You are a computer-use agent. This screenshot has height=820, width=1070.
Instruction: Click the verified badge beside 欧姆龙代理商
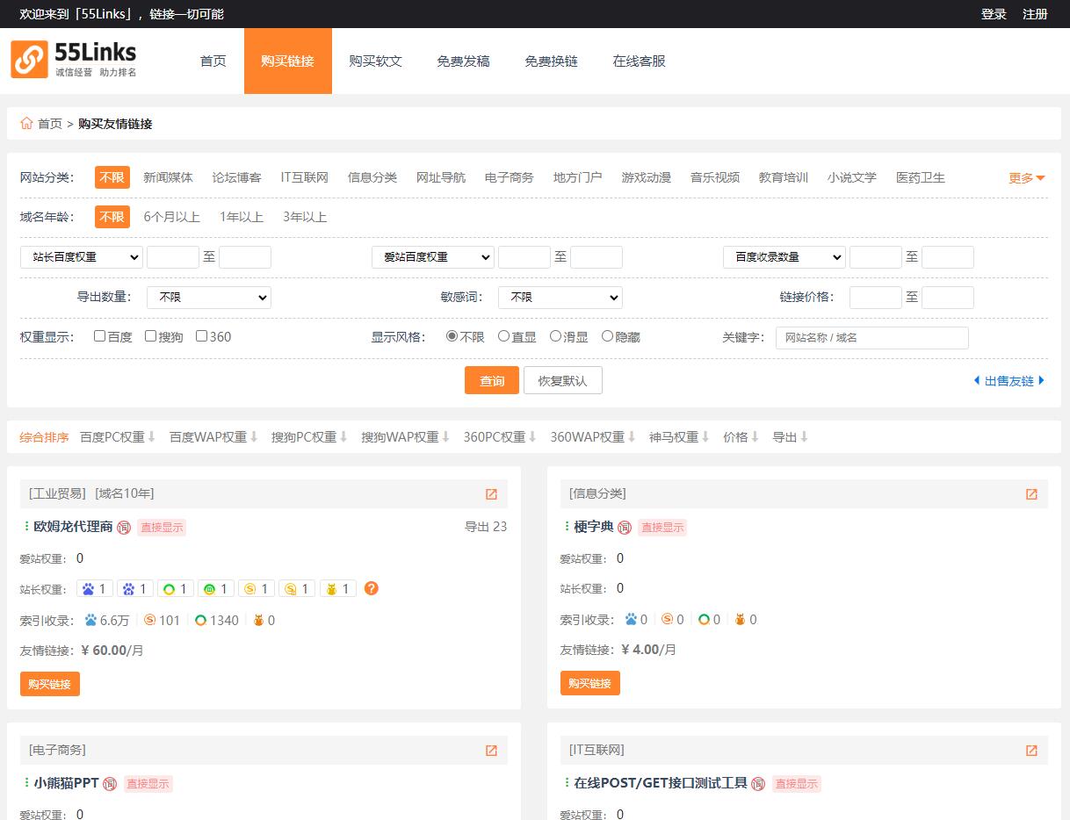click(124, 528)
